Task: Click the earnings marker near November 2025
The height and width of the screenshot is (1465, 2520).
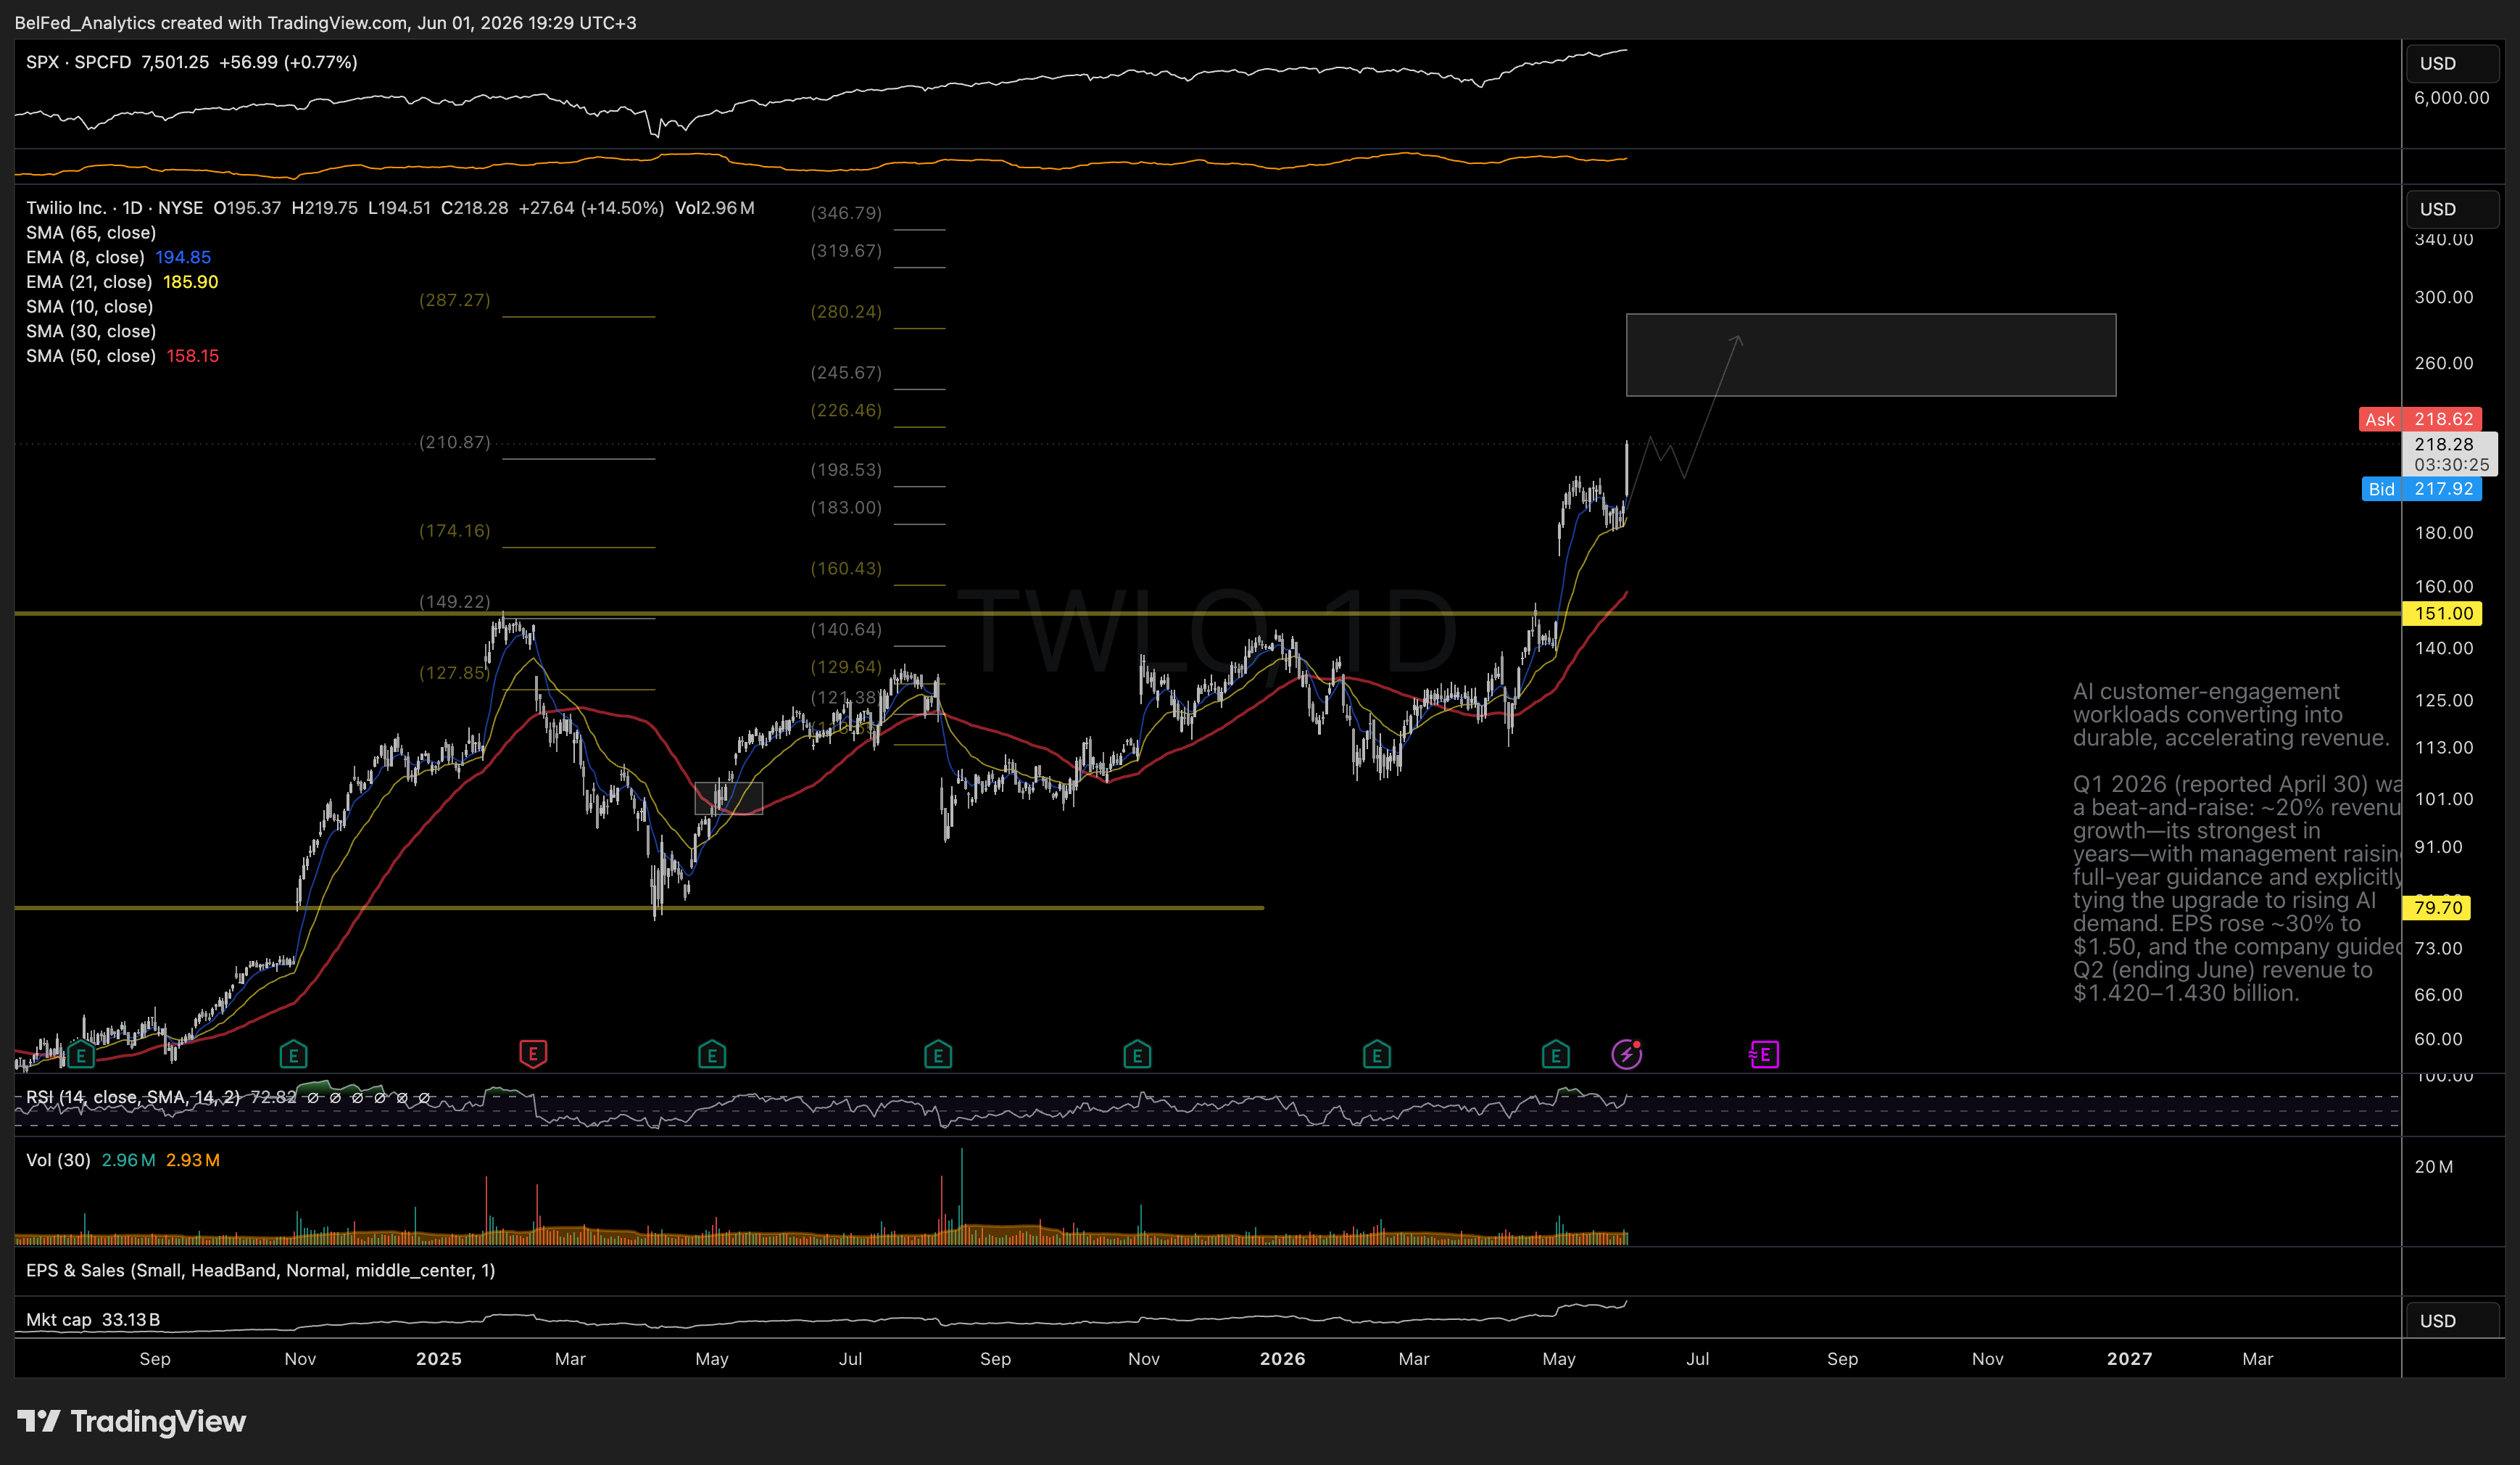Action: [1137, 1054]
